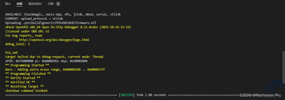285x100 pixels.
Task: Open the openocd.org bugs.html link
Action: pyautogui.click(x=54, y=40)
